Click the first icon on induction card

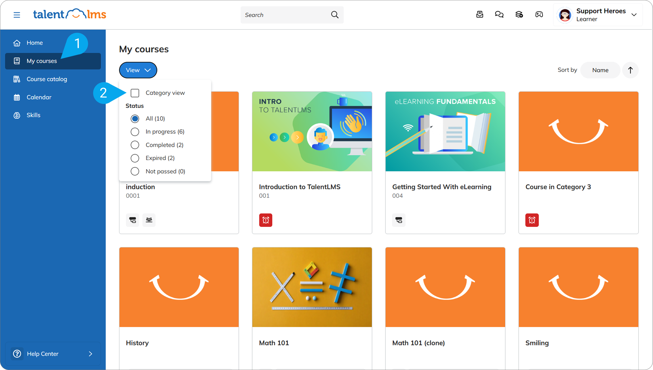pyautogui.click(x=132, y=220)
